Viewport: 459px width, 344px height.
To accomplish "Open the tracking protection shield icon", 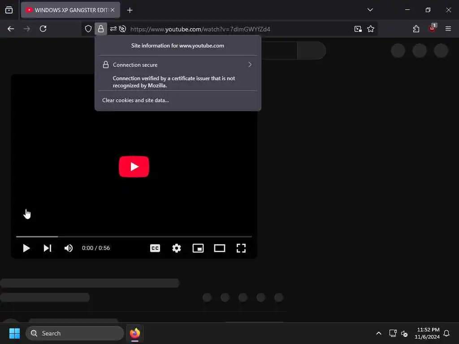I will pos(88,29).
